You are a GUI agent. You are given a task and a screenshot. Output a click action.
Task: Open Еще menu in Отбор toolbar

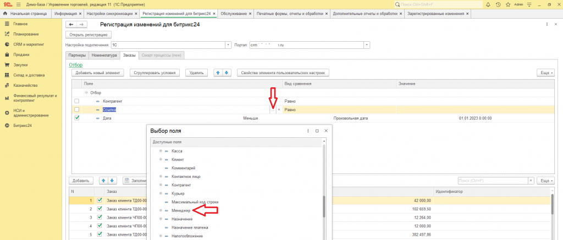pos(545,73)
